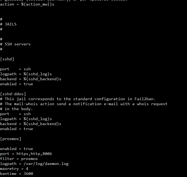The image size is (187, 177).
Task: Click the maxretry value 4
Action: (x=27, y=169)
